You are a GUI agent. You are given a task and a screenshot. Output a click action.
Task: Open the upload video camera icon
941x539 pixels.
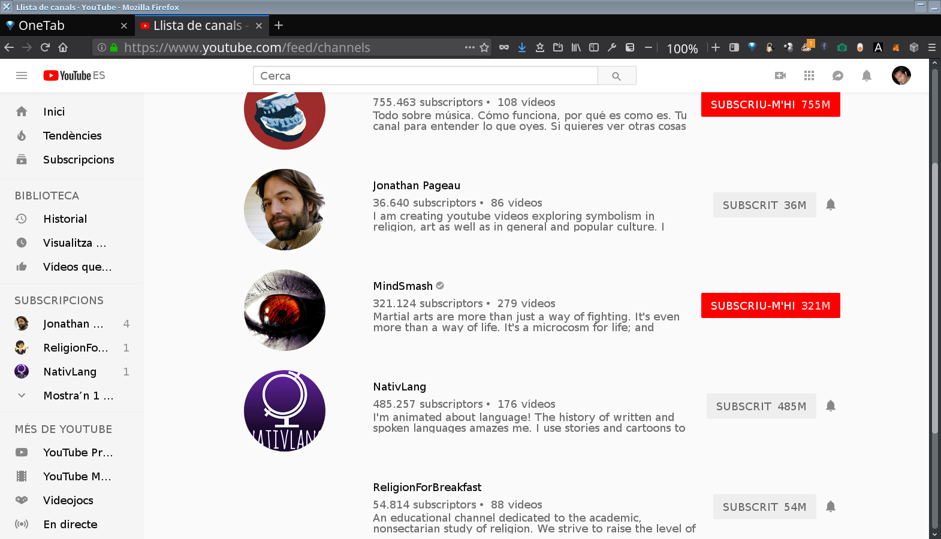[x=780, y=75]
